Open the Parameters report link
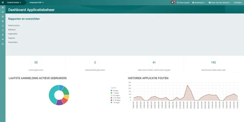This screenshot has height=122, width=244. pyautogui.click(x=13, y=42)
